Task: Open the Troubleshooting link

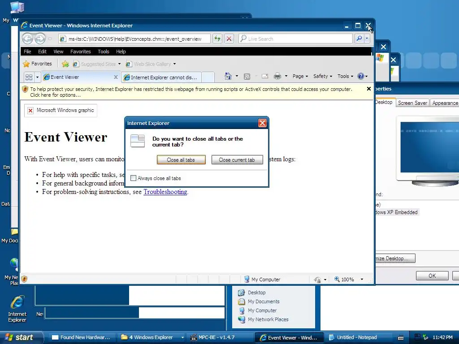Action: 165,192
